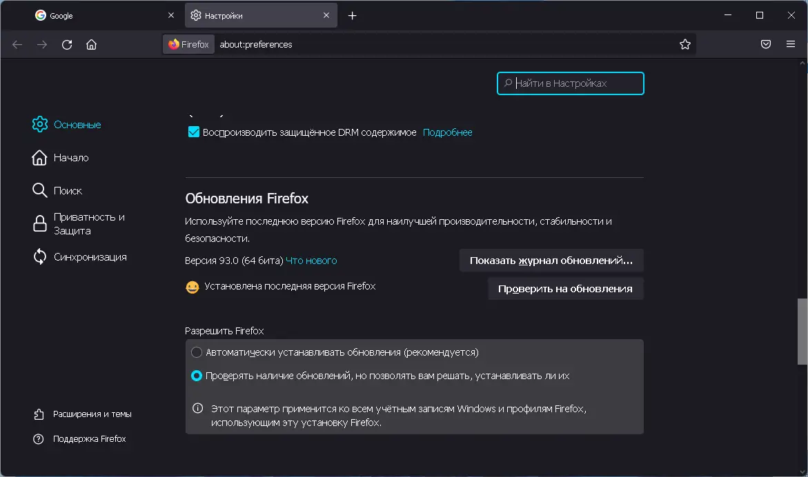Click Показать журнал обновлений button
Screen dimensions: 808x477
[551, 261]
